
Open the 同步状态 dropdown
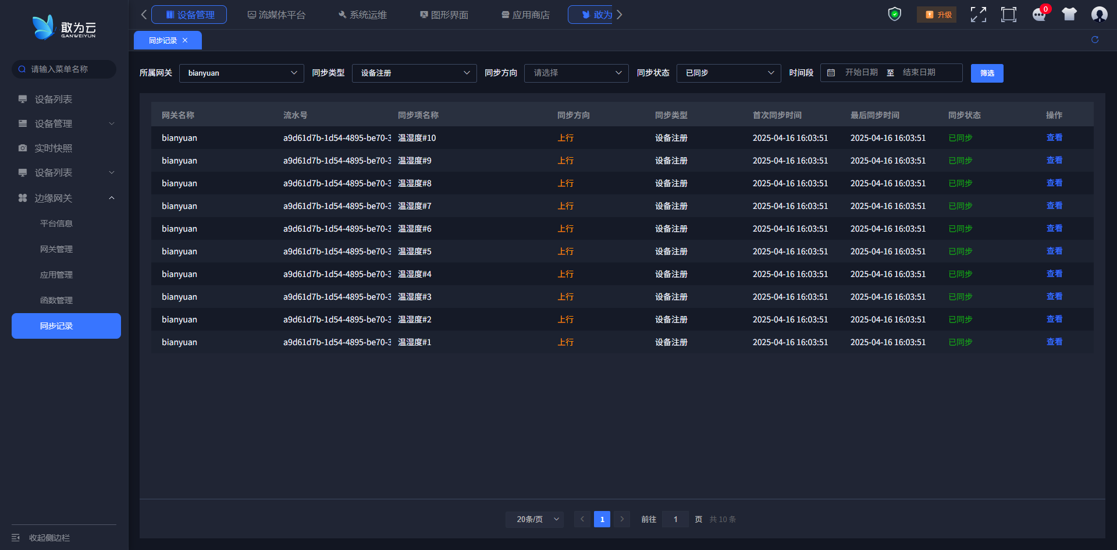point(728,73)
